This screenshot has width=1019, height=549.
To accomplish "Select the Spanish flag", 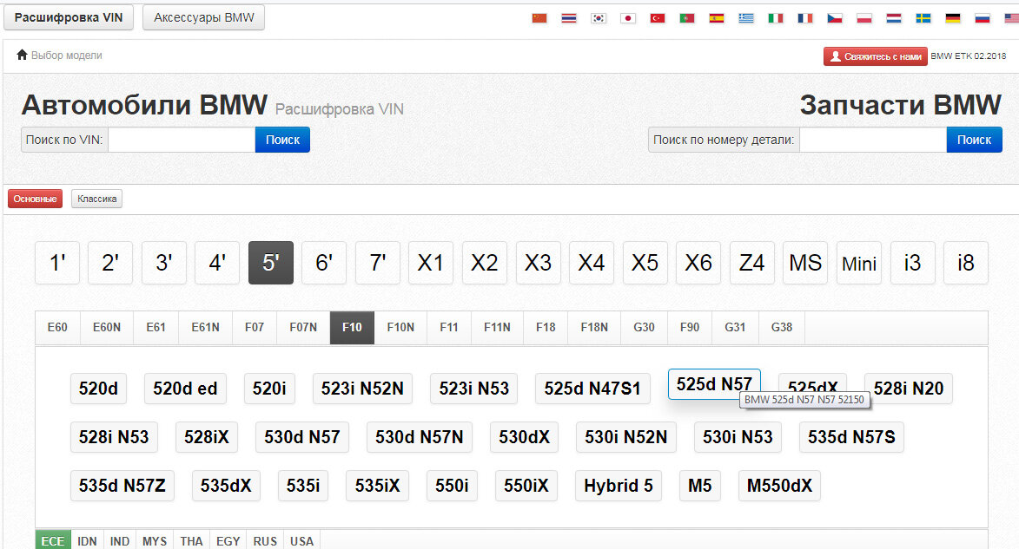I will 717,18.
